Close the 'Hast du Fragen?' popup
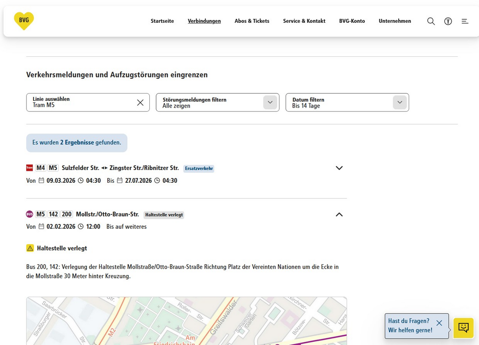 (x=439, y=323)
